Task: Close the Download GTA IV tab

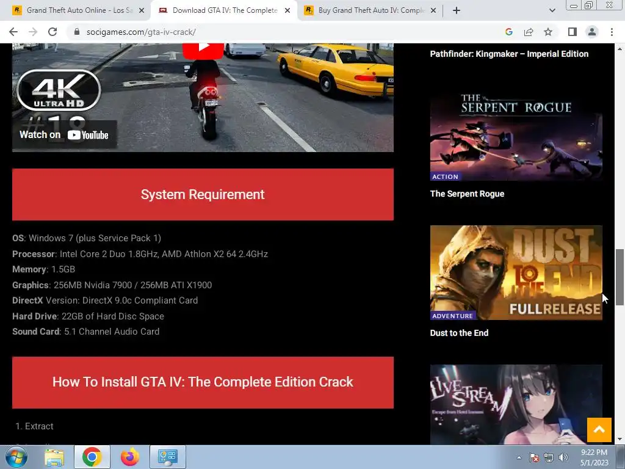Action: (x=287, y=10)
